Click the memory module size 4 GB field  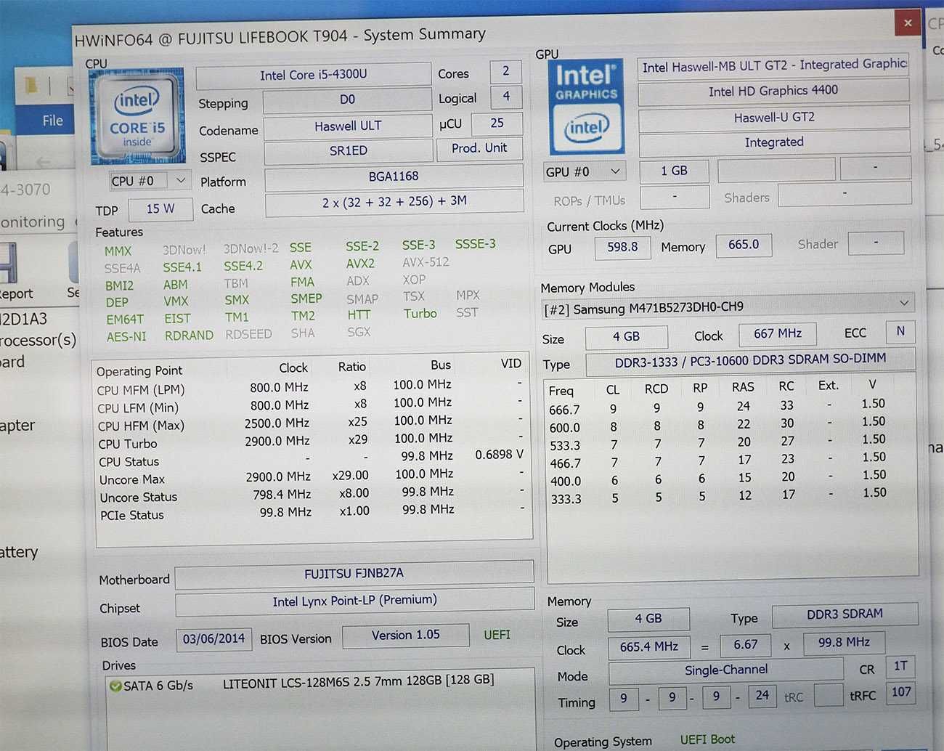click(626, 337)
